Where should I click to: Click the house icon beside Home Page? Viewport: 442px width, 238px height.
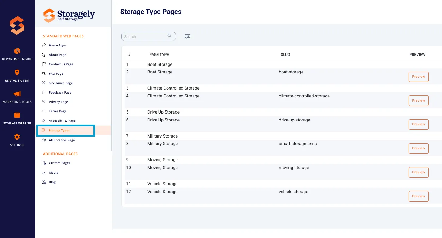tap(44, 45)
